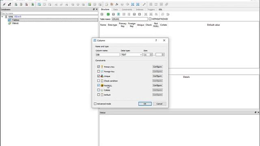Viewport: 260px width, 146px height.
Task: Toggle the Not NULL constraint checkbox
Action: 98,85
